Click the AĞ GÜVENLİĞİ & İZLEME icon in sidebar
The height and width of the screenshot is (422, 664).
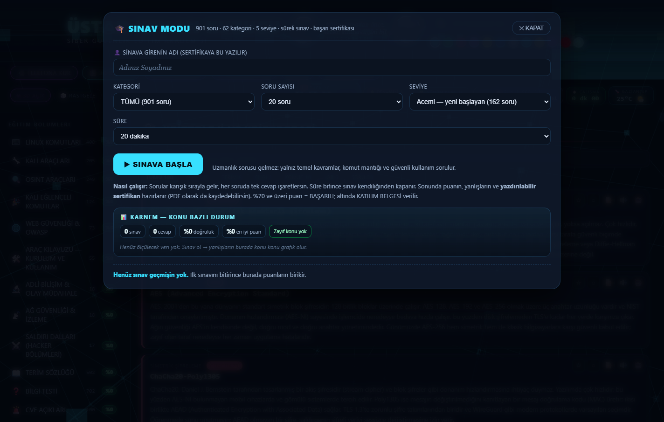click(x=16, y=315)
